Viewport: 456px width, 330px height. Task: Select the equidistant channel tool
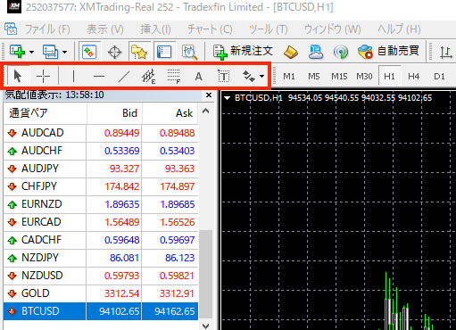point(148,77)
